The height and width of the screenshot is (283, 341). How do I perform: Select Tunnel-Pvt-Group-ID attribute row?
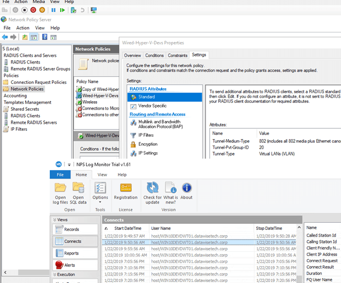pos(276,147)
